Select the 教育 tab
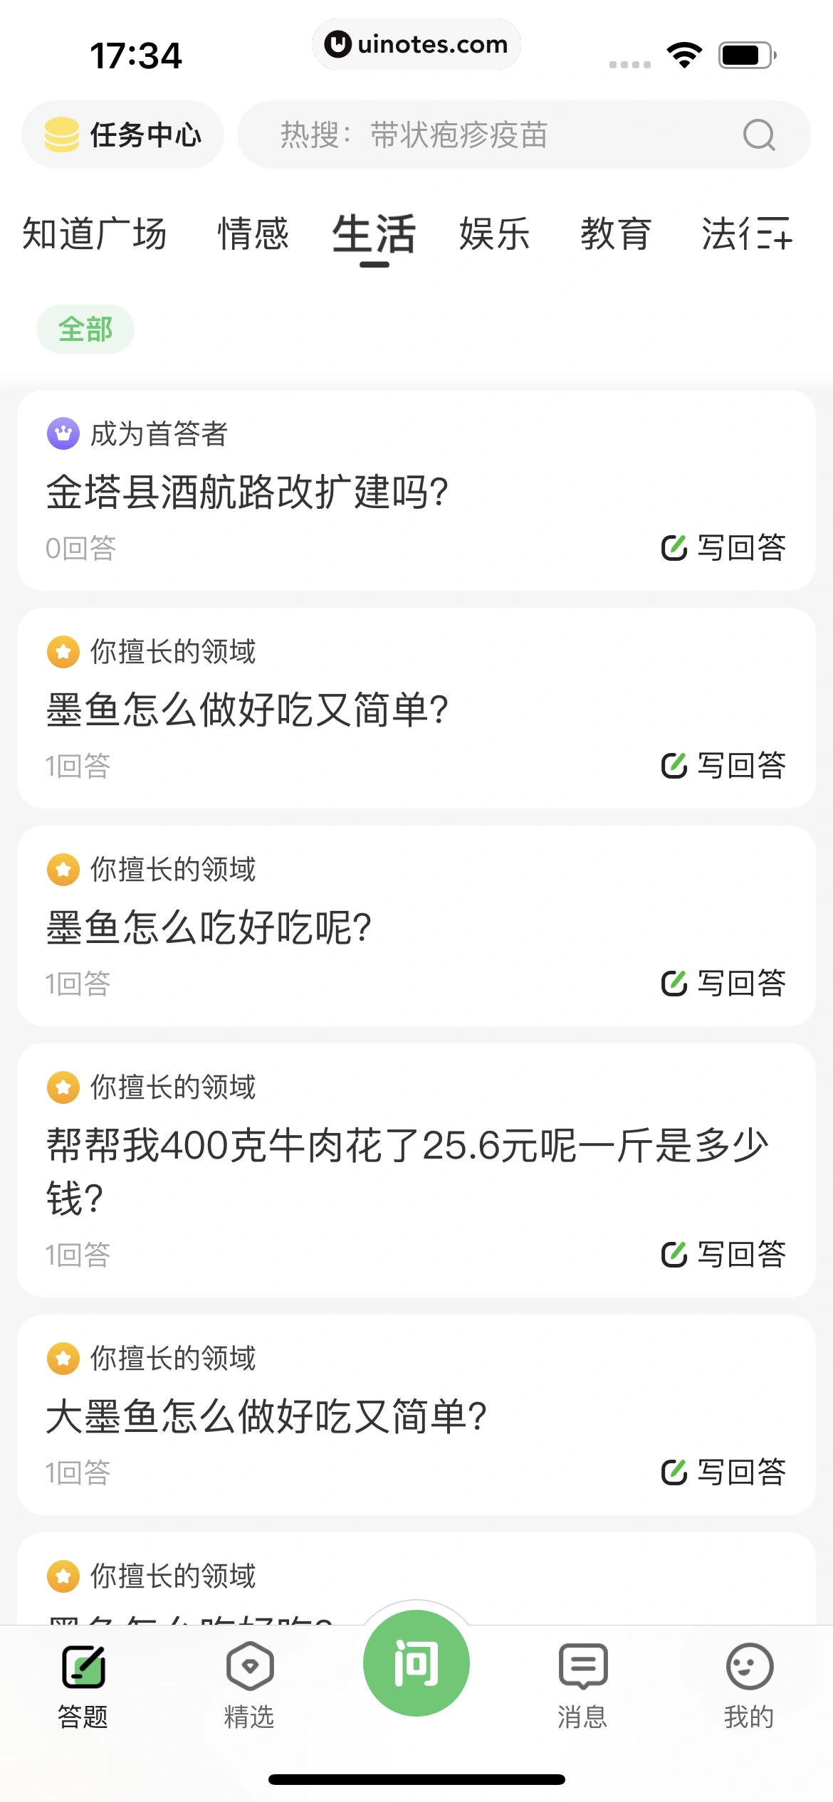 (616, 234)
